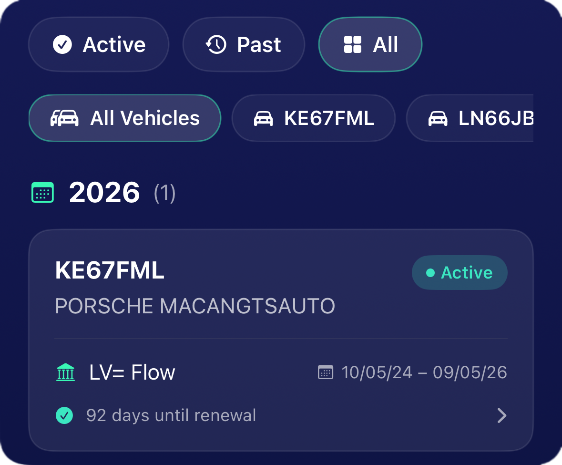The image size is (562, 465).
Task: Select the All policies filter
Action: [370, 45]
